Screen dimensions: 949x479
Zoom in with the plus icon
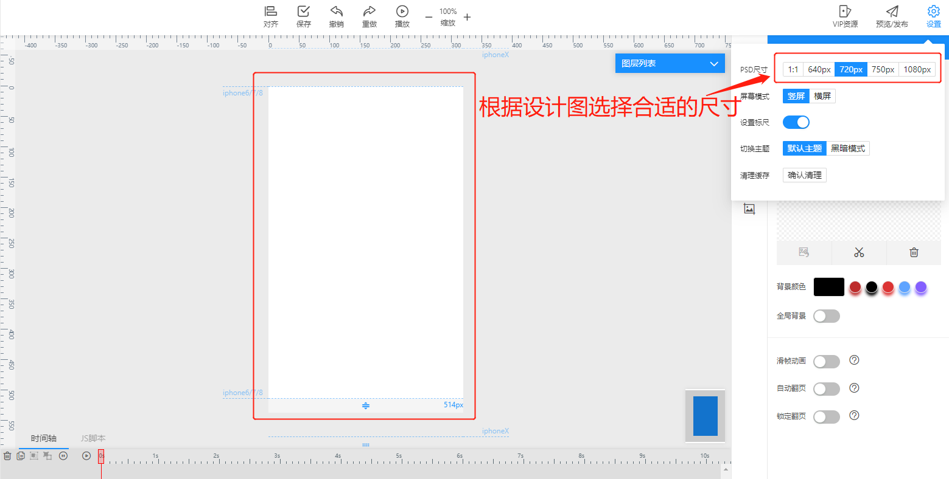[x=467, y=17]
